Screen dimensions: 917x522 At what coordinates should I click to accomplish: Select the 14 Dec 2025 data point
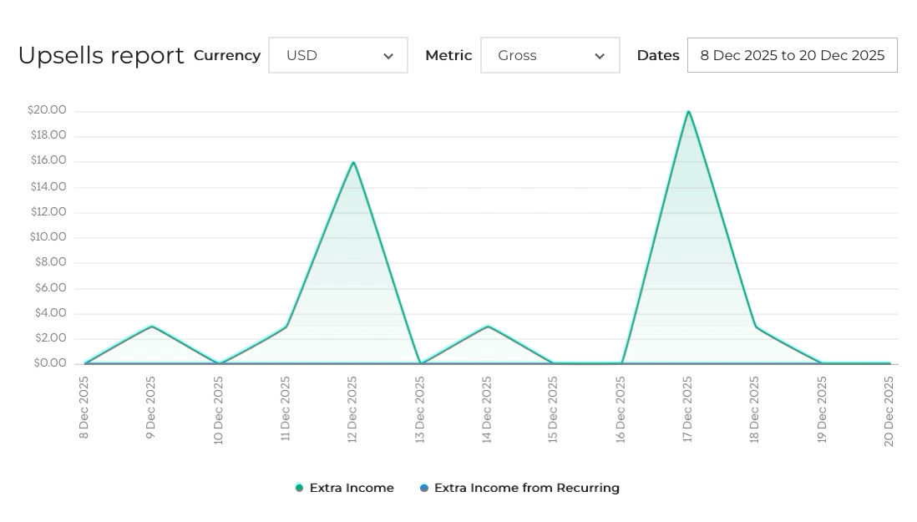coord(488,326)
